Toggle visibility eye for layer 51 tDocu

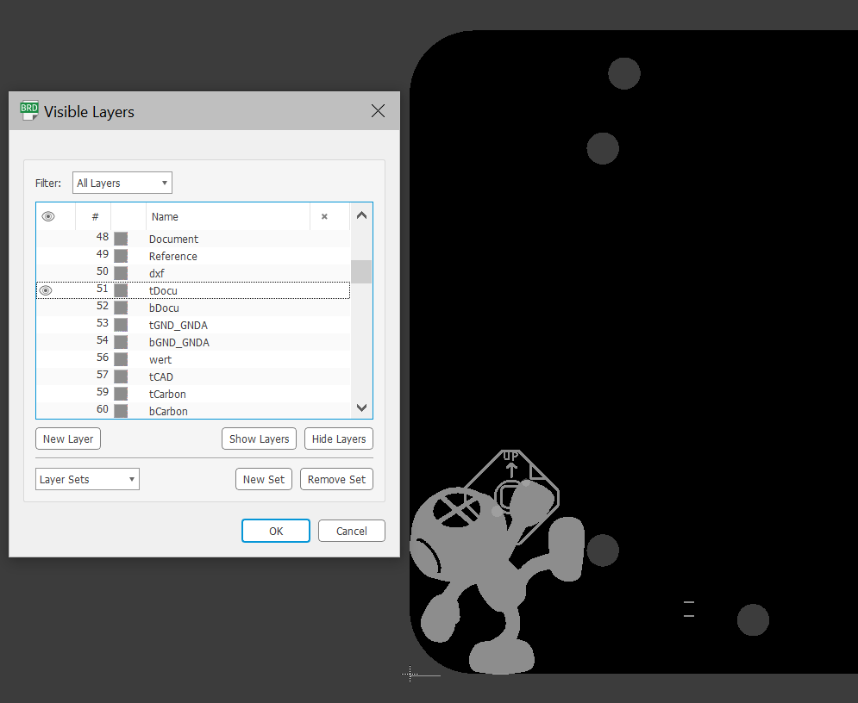click(46, 290)
